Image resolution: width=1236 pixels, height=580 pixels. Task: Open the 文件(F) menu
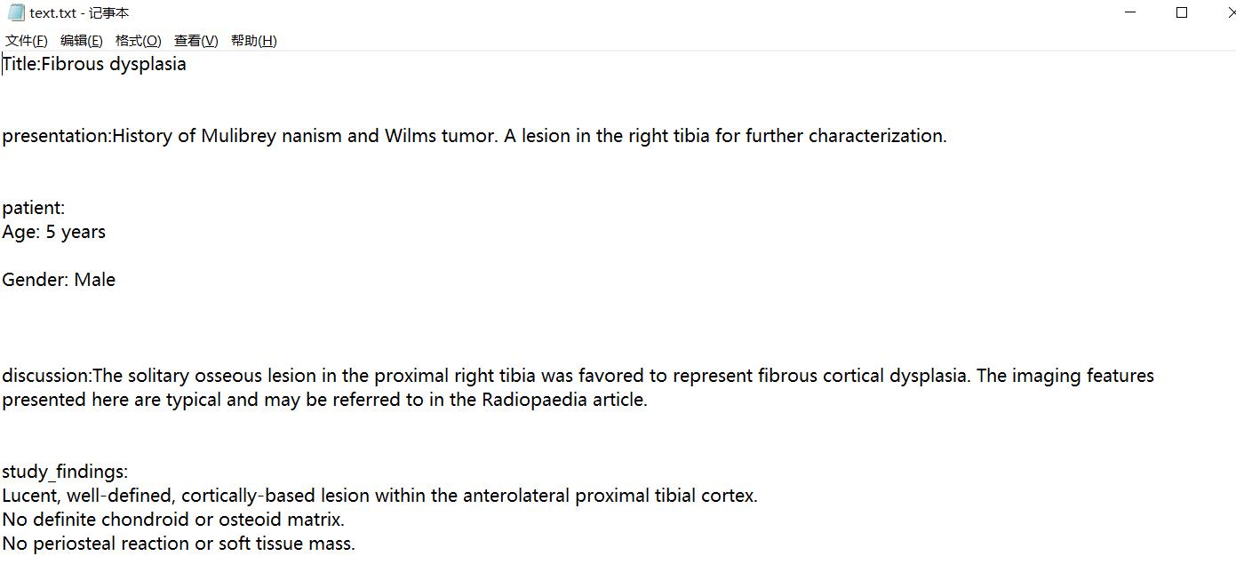(27, 41)
